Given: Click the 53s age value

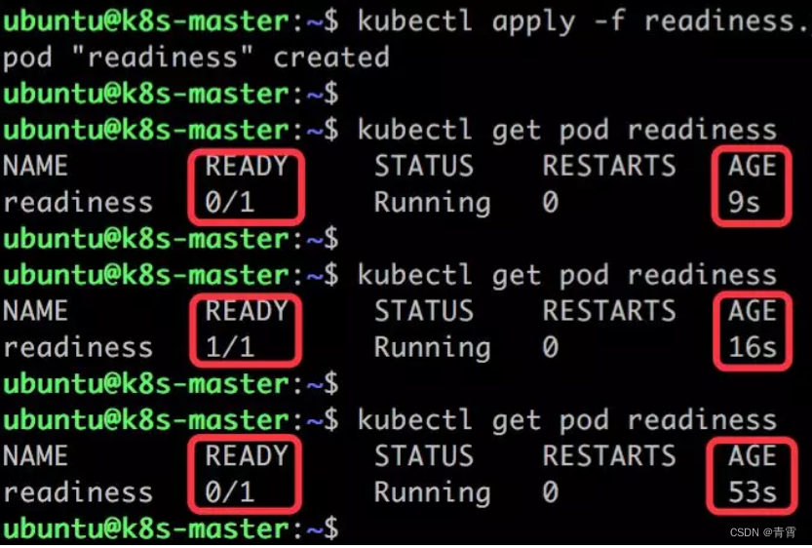Looking at the screenshot, I should [753, 492].
